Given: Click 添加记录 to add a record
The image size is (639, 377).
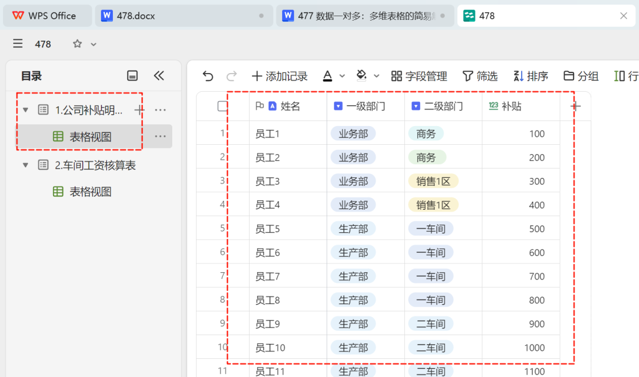Looking at the screenshot, I should (280, 76).
